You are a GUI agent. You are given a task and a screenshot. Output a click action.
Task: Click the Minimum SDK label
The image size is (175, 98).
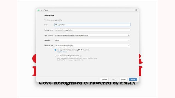pyautogui.click(x=49, y=46)
